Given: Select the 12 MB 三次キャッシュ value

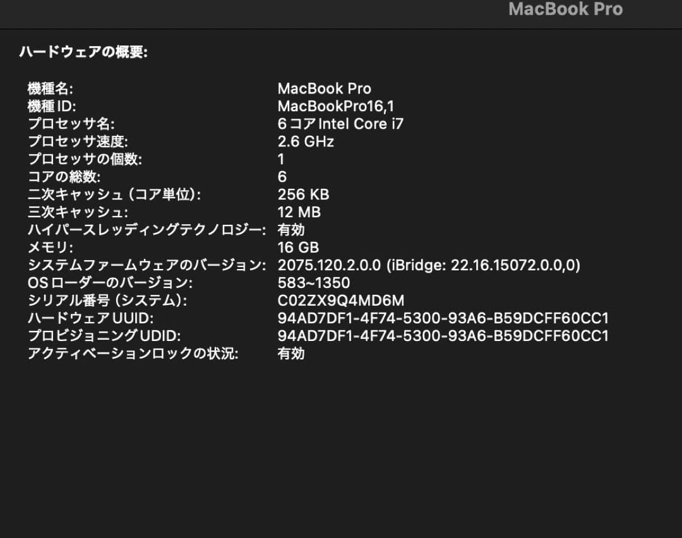Looking at the screenshot, I should (x=299, y=212).
